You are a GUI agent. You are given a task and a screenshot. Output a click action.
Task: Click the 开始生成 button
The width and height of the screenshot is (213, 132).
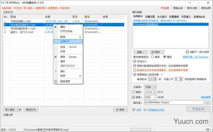pos(198,109)
